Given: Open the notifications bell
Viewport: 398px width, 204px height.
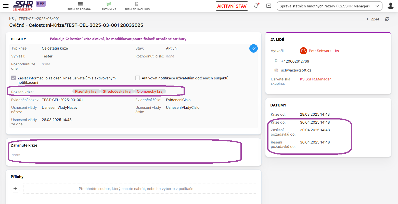Looking at the screenshot, I should click(256, 6).
